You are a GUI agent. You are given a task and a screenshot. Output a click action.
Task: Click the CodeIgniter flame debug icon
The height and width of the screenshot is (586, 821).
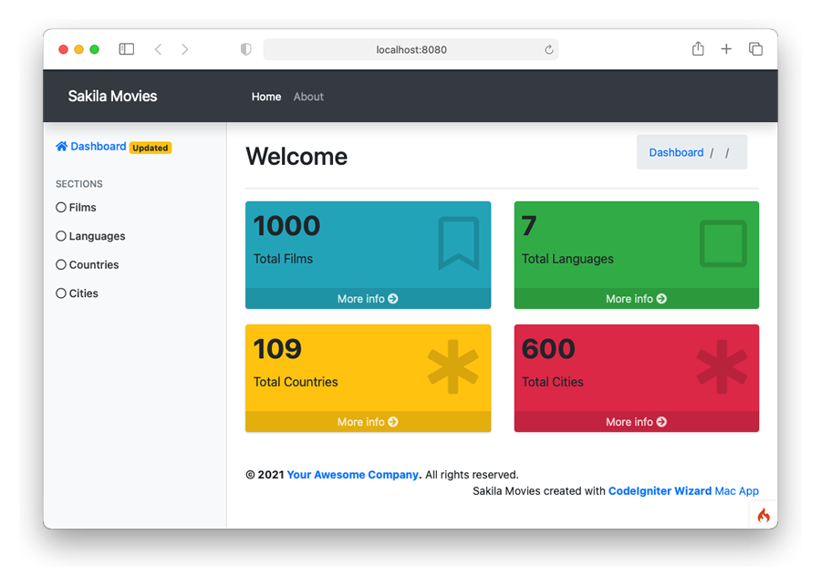[764, 515]
